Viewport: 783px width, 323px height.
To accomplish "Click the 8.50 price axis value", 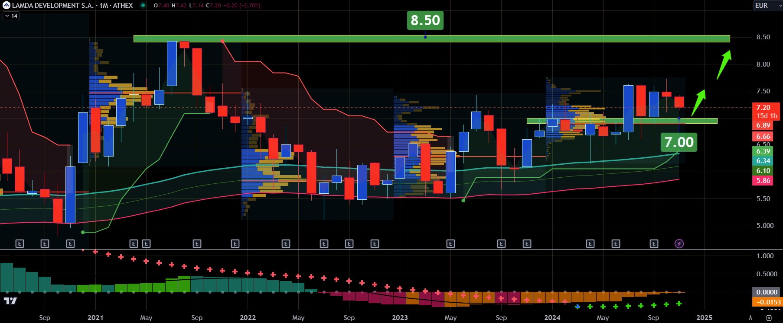I will [763, 37].
